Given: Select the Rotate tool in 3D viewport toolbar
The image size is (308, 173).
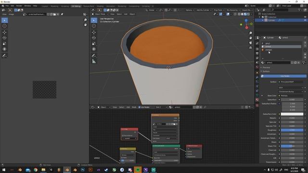Looking at the screenshot, I should 94,38.
